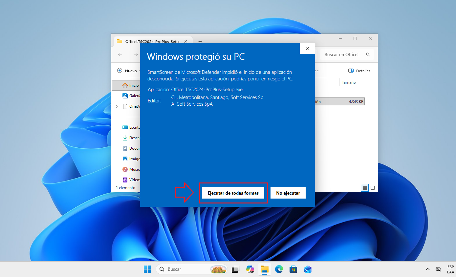456x277 pixels.
Task: Click the editor text "Soft Services SpA"
Action: pyautogui.click(x=195, y=104)
